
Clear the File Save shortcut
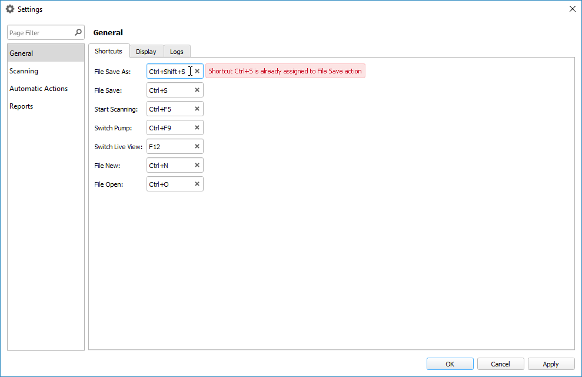tap(197, 90)
